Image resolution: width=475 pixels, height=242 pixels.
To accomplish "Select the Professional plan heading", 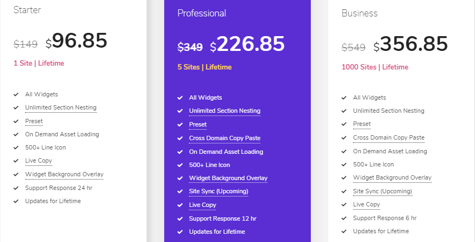I will click(x=202, y=13).
